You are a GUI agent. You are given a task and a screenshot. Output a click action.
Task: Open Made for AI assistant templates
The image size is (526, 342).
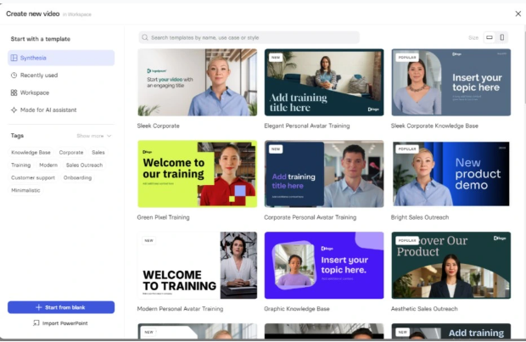coord(61,109)
